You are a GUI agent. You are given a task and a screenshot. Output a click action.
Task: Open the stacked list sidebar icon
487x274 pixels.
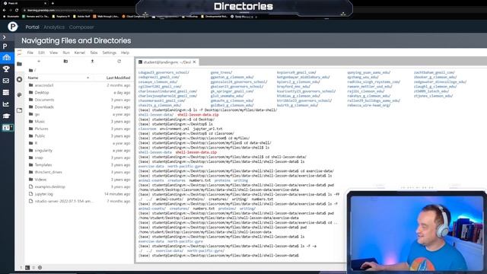[x=6, y=93]
